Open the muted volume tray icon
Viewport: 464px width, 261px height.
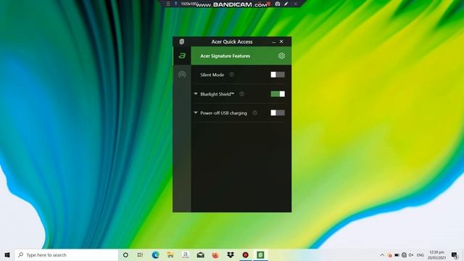(x=411, y=255)
